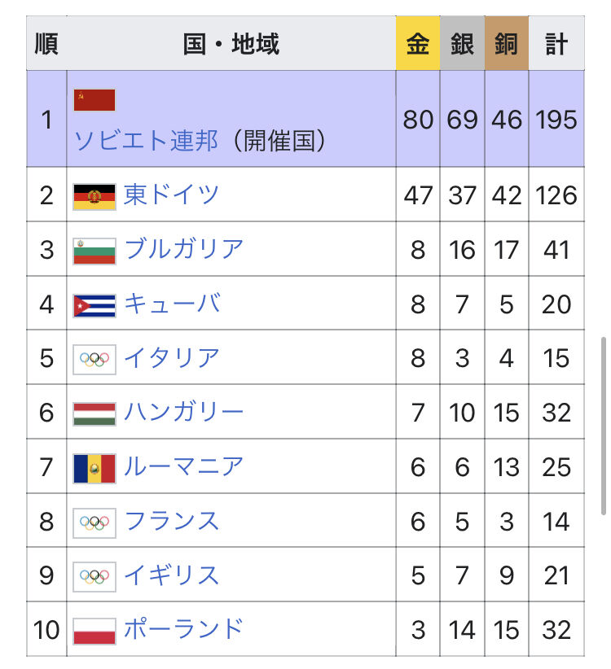Click the Hungary flag icon
Screen dimensions: 611x669
click(x=95, y=413)
